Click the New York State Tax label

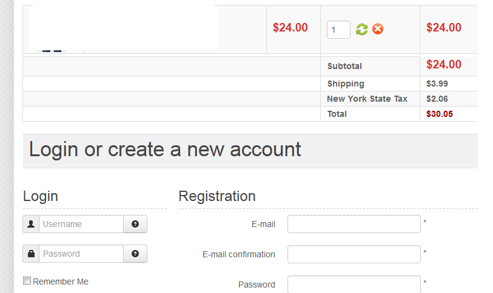click(367, 99)
